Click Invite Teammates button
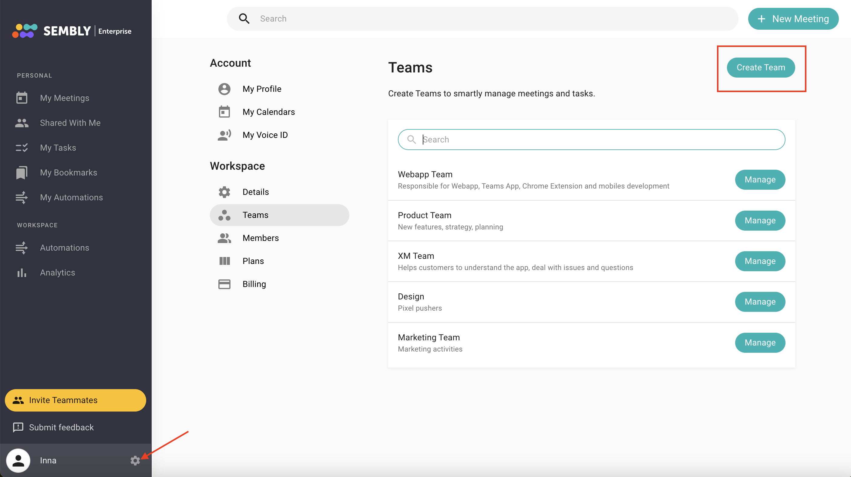Image resolution: width=851 pixels, height=477 pixels. pyautogui.click(x=75, y=400)
